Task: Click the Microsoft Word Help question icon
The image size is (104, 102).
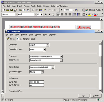Action: (x=77, y=10)
